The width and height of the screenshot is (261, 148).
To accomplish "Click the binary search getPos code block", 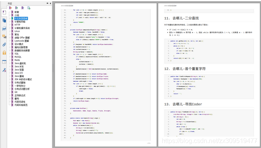I will 209,51.
